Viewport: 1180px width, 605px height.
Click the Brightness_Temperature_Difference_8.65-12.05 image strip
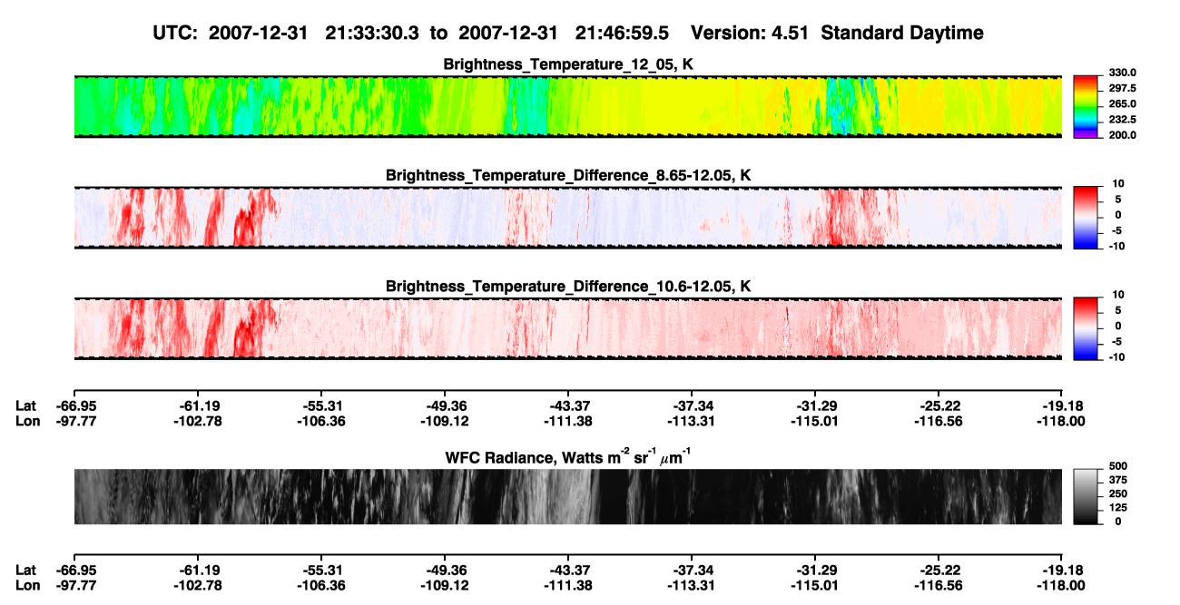[x=568, y=217]
